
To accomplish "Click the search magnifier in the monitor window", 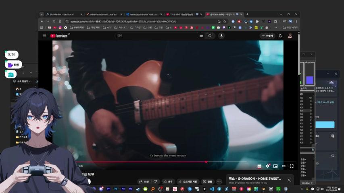I will coord(313,150).
